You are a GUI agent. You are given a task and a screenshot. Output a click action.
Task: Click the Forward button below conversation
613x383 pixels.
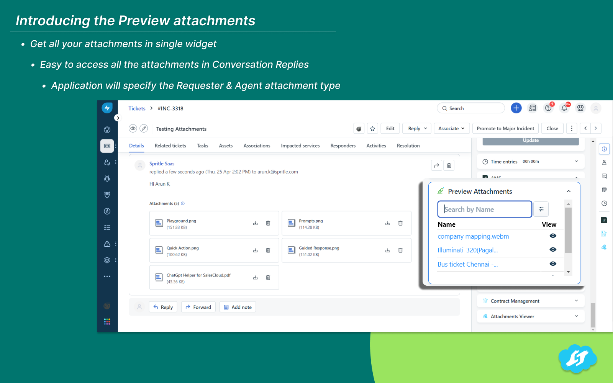coord(198,307)
